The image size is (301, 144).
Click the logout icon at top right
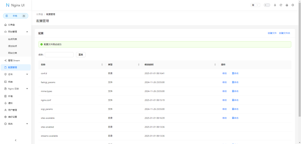tap(293, 5)
